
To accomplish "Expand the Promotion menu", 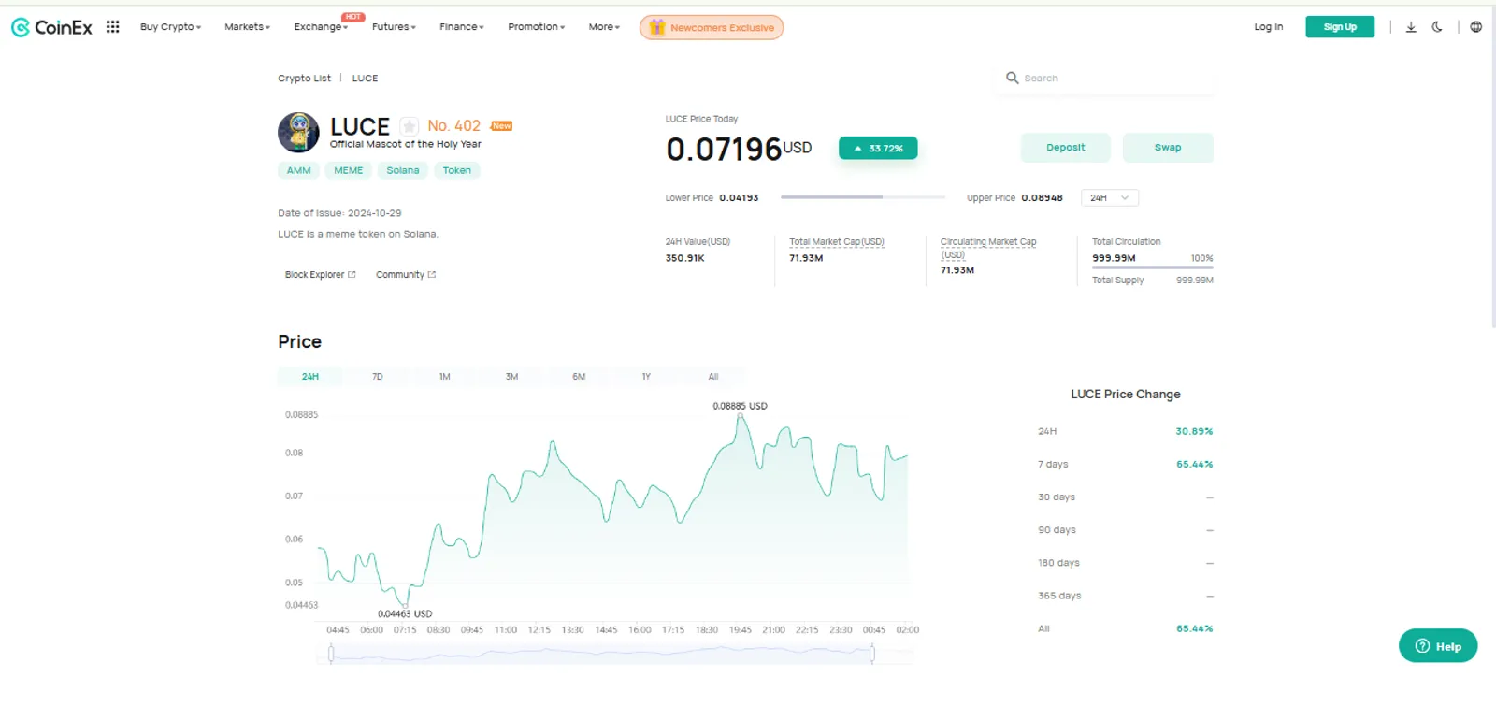I will [536, 27].
